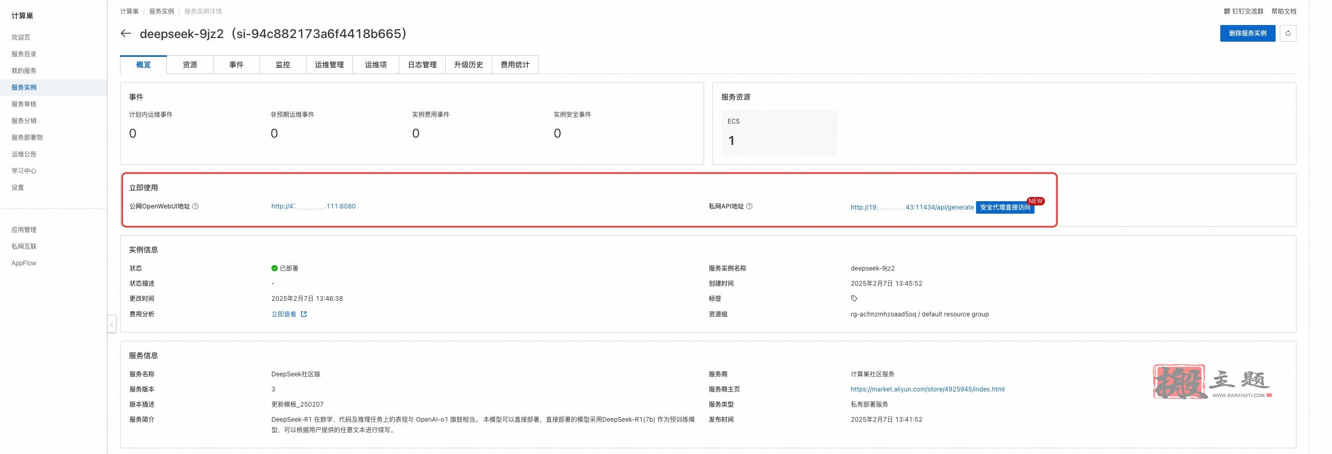Click the 已部署 status text
This screenshot has width=1332, height=454.
(x=289, y=268)
